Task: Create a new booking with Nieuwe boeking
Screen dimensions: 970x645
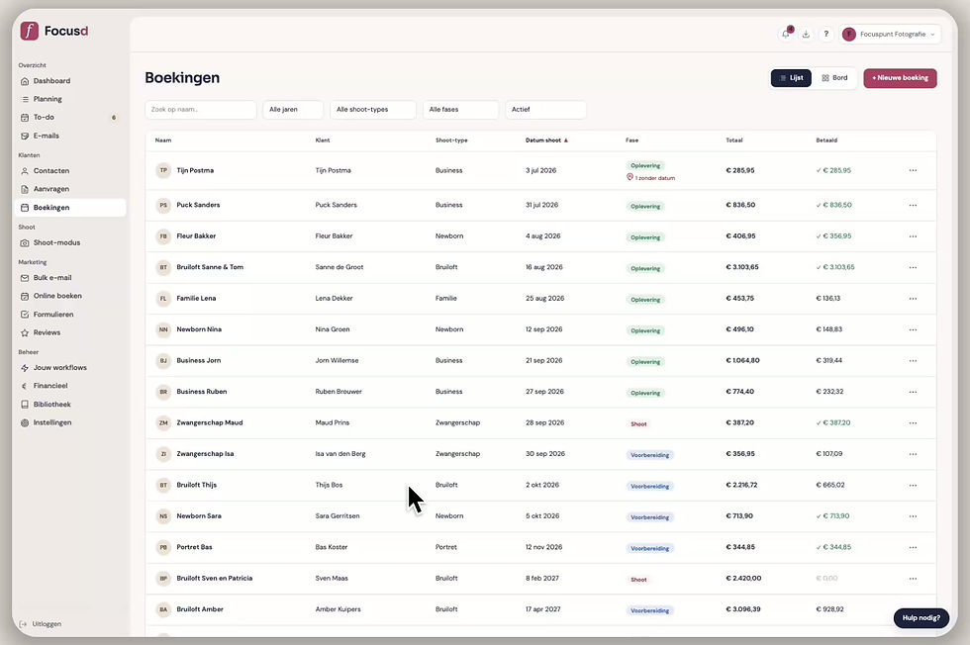Action: click(x=900, y=78)
